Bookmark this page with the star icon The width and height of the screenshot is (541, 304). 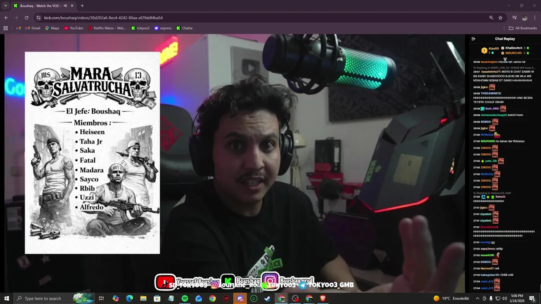pyautogui.click(x=500, y=18)
